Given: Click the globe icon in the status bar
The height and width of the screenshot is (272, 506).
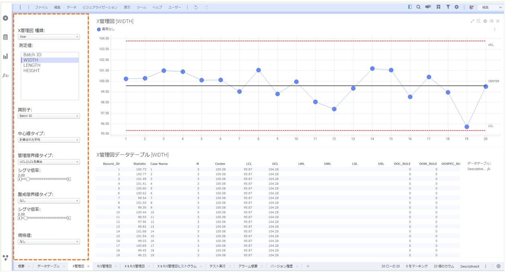Looking at the screenshot, I should [x=499, y=266].
